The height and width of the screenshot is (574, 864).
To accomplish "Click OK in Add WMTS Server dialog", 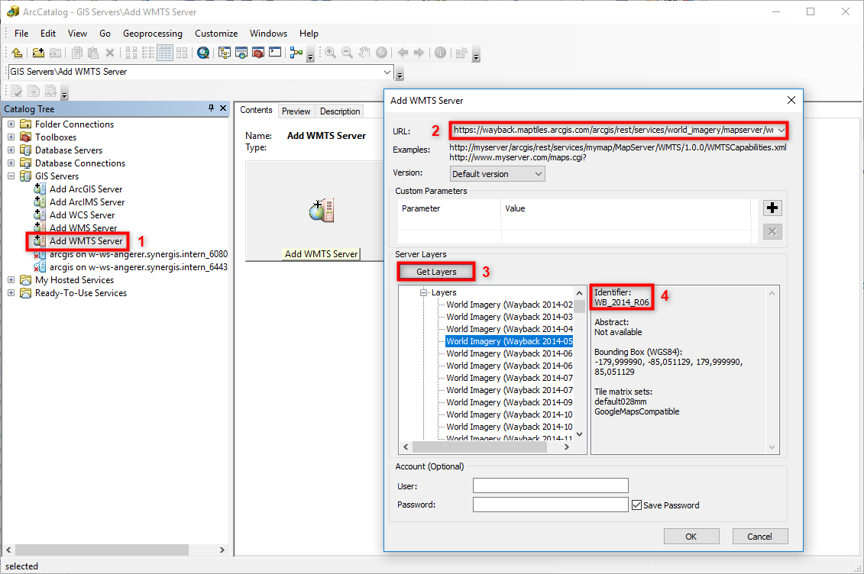I will (x=691, y=536).
